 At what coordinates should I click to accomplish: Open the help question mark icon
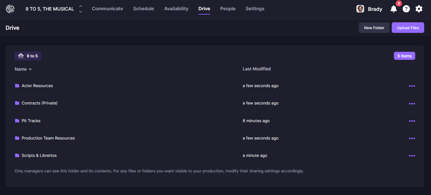click(406, 9)
